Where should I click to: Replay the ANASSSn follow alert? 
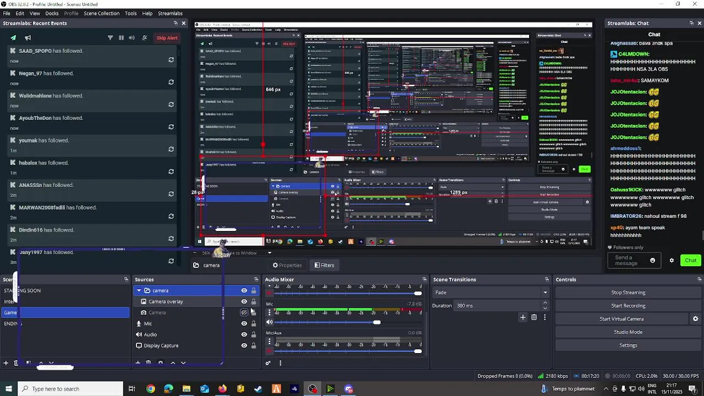pyautogui.click(x=171, y=194)
